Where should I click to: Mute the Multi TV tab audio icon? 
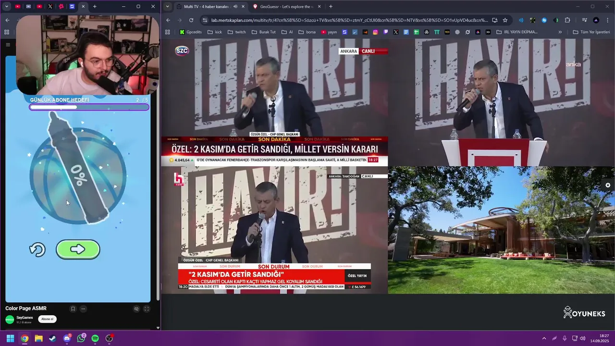235,7
